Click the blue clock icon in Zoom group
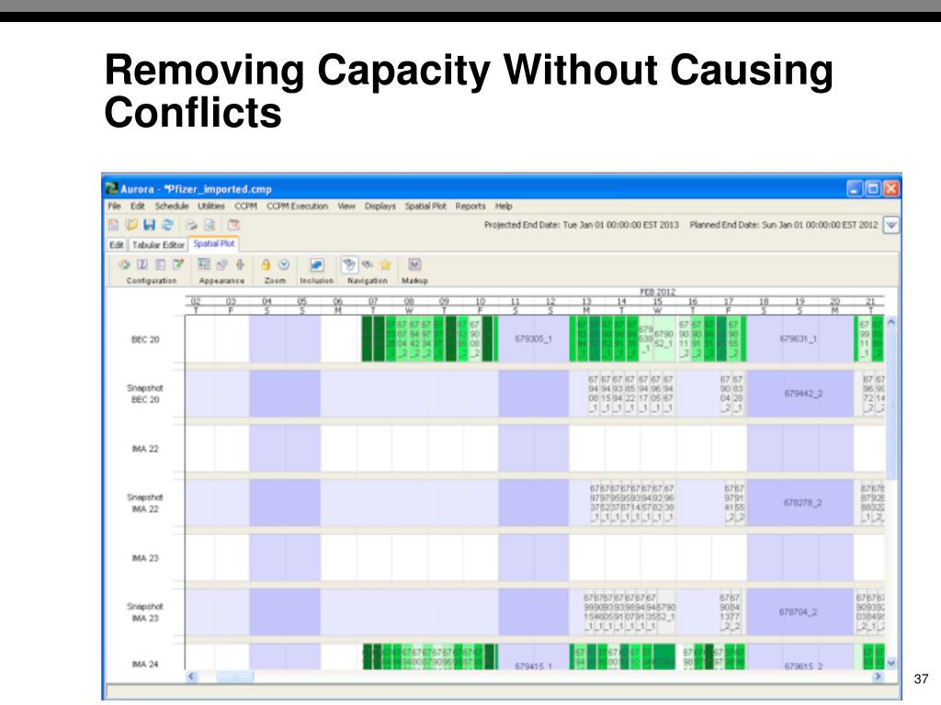Image resolution: width=941 pixels, height=705 pixels. 284,264
